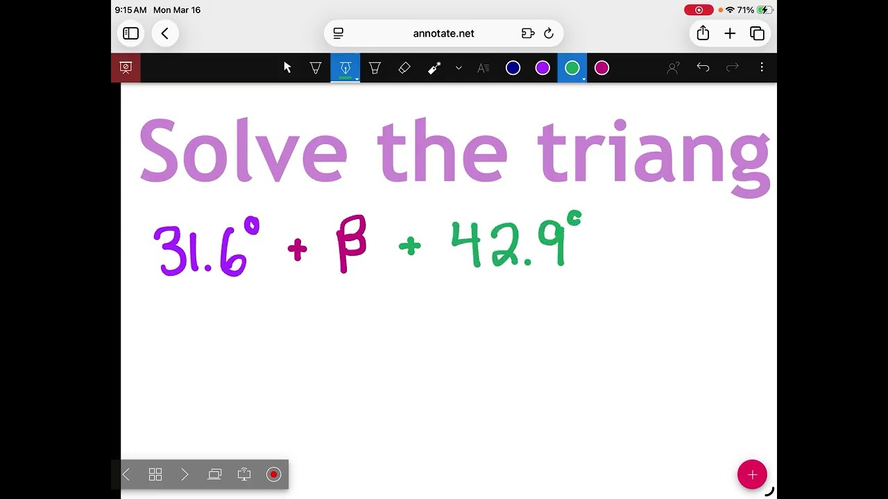Open the three-dot more options menu
Screen dimensions: 888x499
(x=762, y=67)
